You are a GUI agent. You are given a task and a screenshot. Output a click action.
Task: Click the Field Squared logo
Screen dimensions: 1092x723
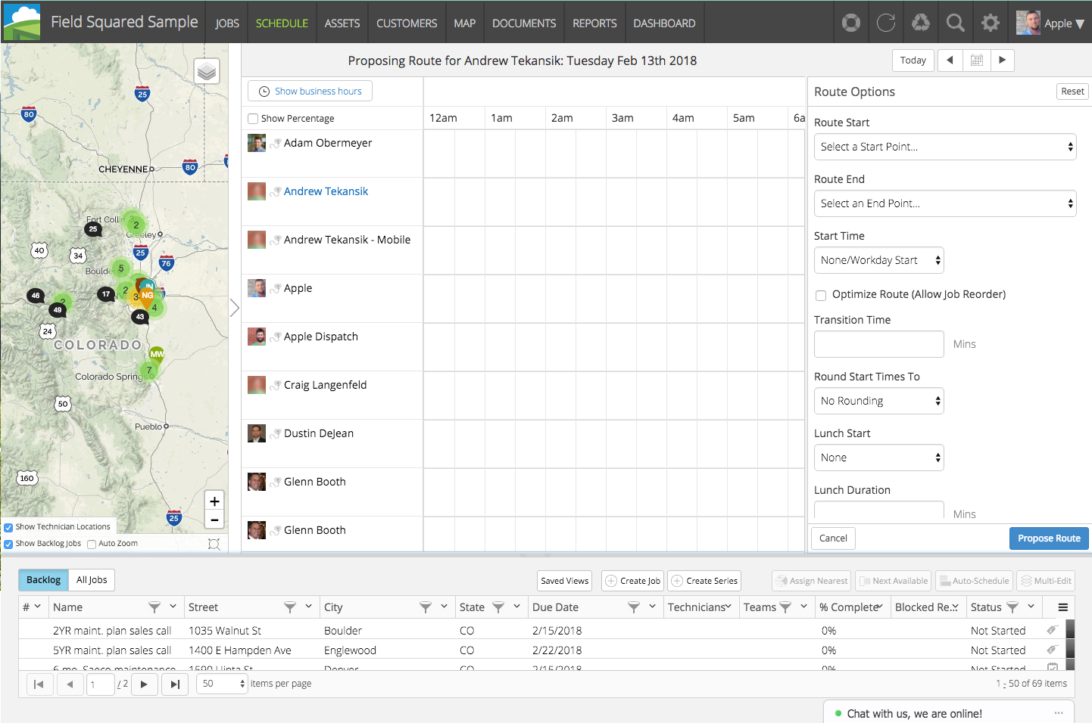point(22,22)
